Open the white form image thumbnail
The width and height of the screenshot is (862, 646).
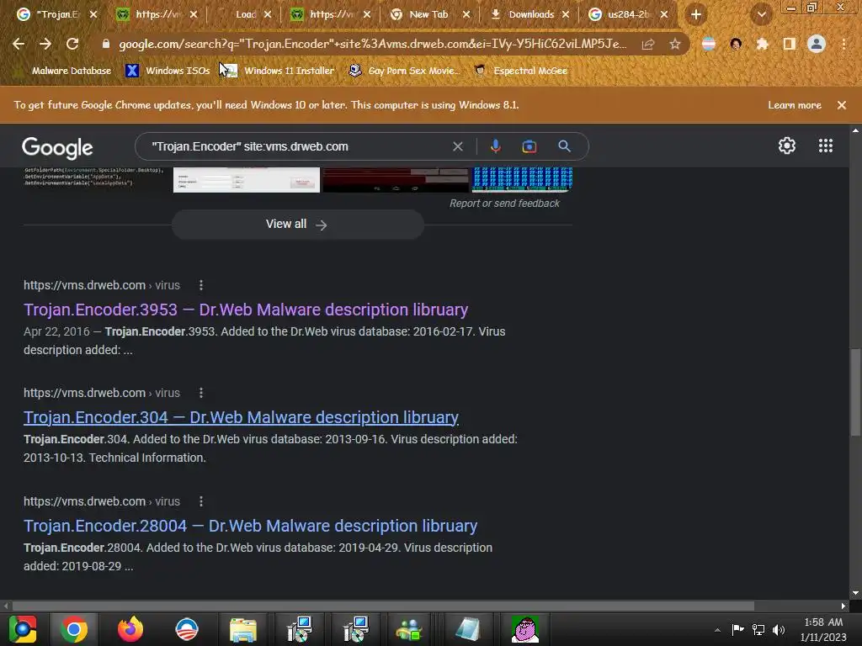click(247, 180)
